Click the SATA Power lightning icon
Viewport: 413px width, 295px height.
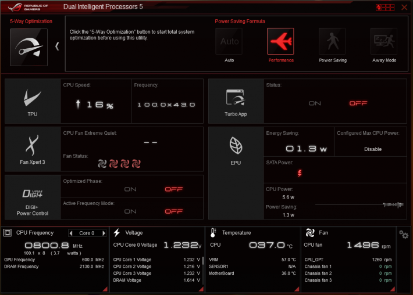click(300, 173)
